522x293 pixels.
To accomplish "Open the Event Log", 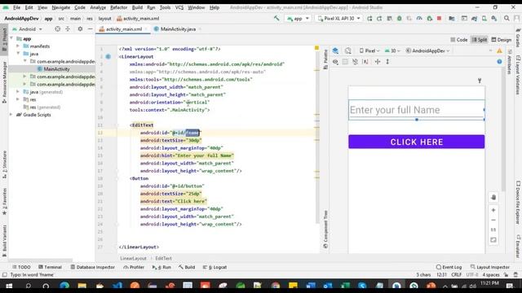I will click(449, 267).
